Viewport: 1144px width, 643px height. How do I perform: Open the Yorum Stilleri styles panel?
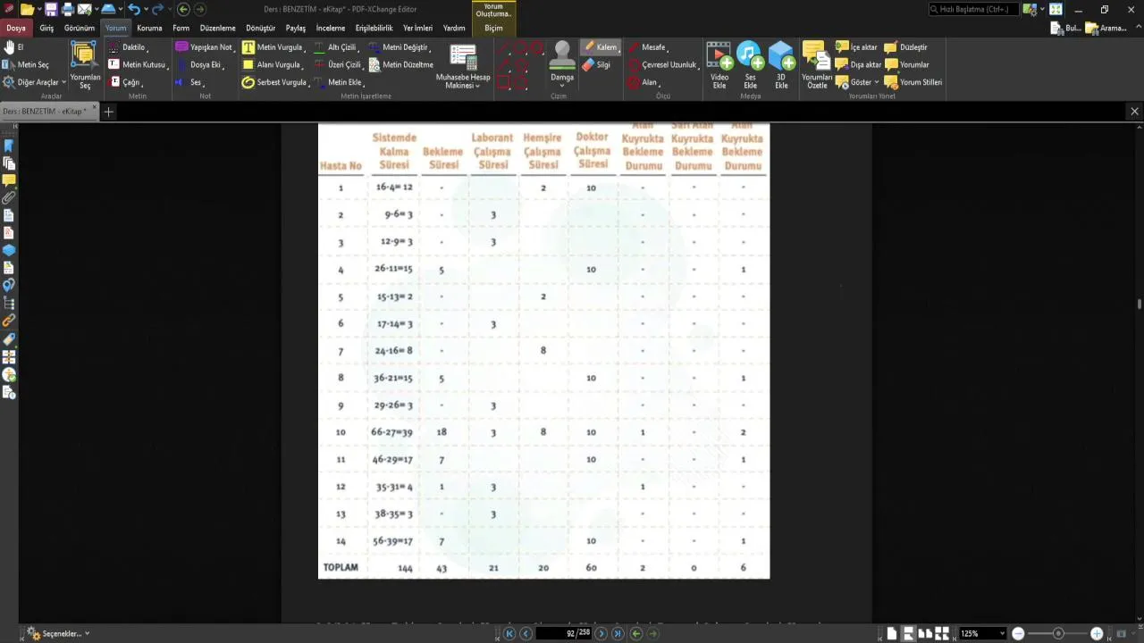913,82
